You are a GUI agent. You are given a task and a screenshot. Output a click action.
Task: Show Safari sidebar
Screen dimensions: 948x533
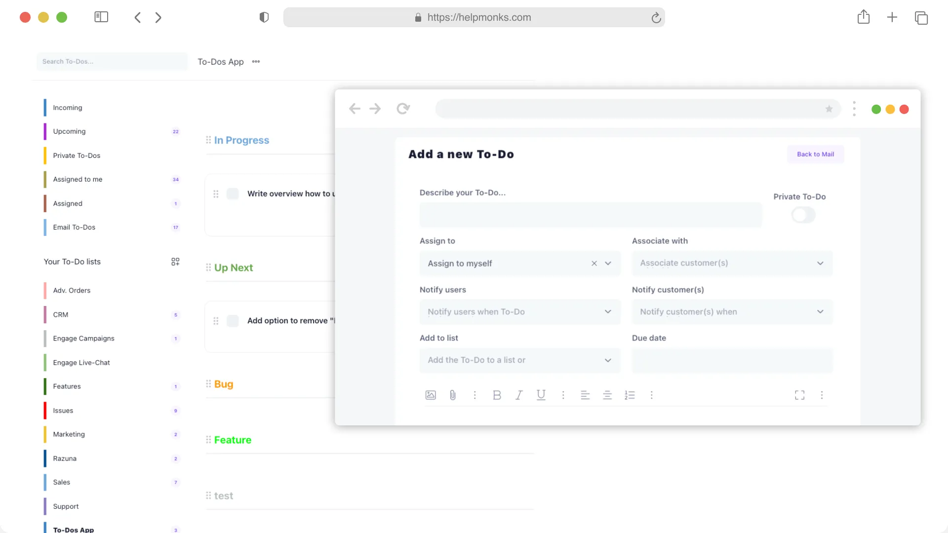coord(101,17)
